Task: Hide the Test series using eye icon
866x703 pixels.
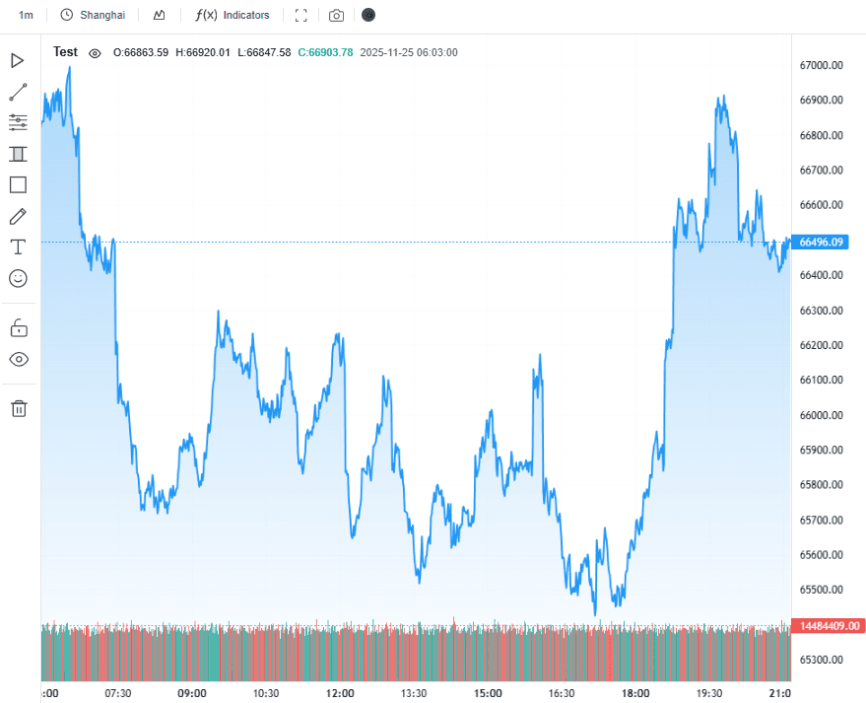Action: click(x=95, y=53)
